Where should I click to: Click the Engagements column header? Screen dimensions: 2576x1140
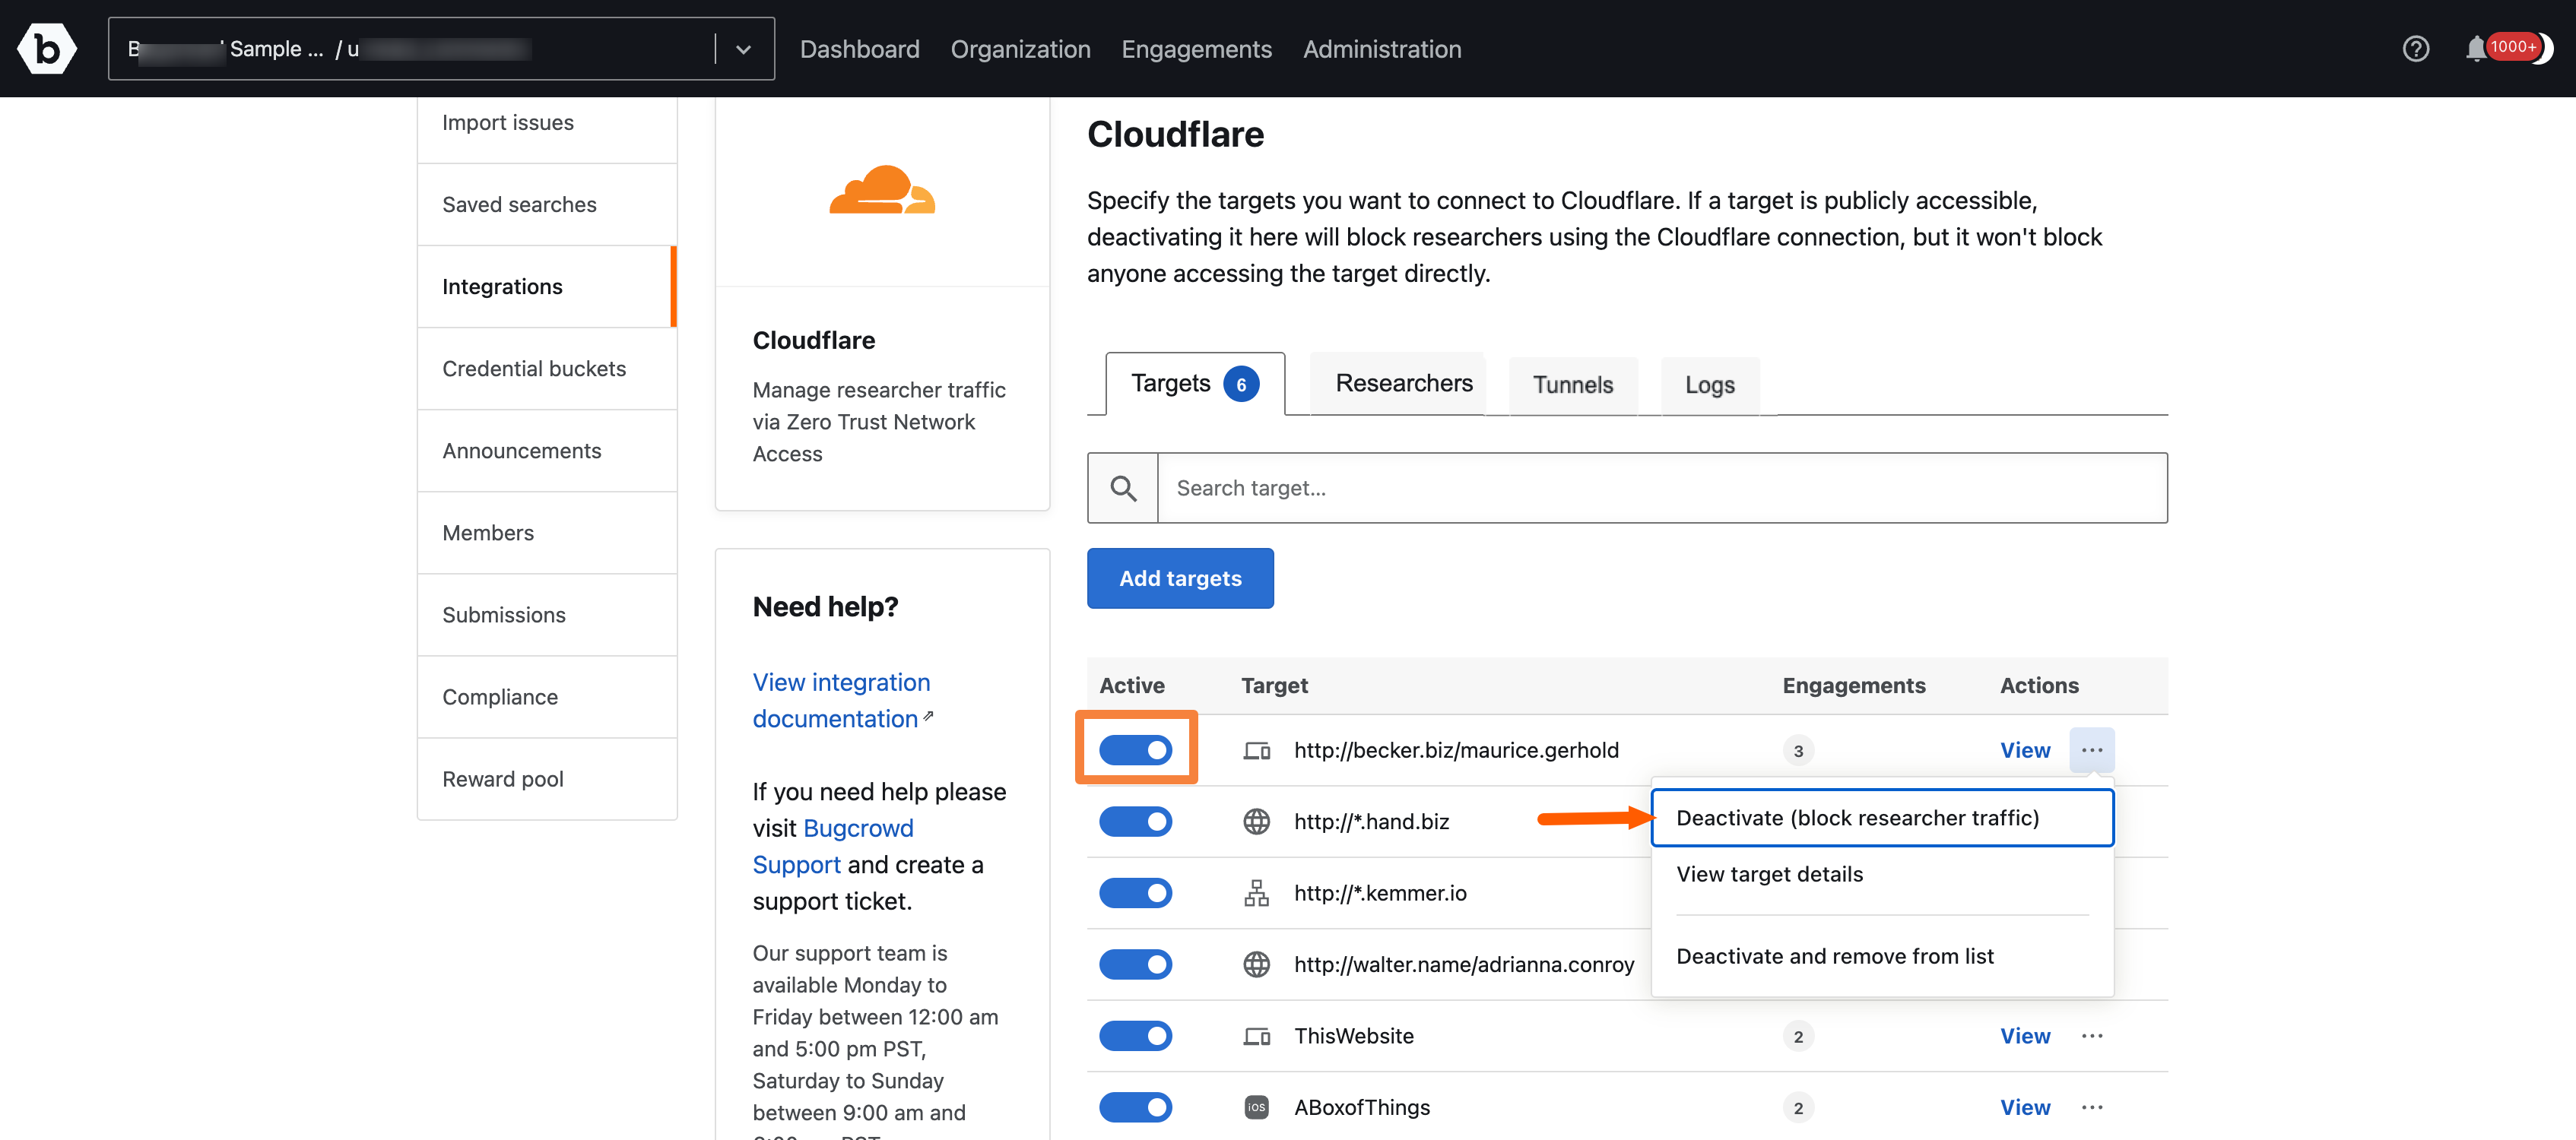click(1853, 685)
